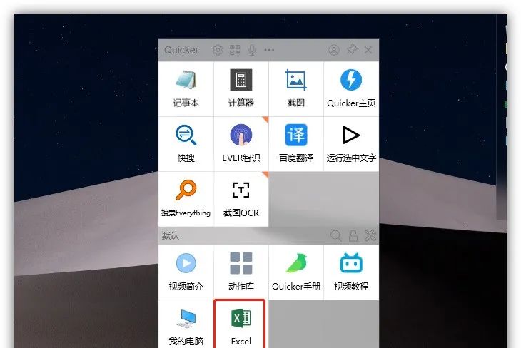
Task: Pin the Quicker panel with pushpin icon
Action: tap(352, 50)
